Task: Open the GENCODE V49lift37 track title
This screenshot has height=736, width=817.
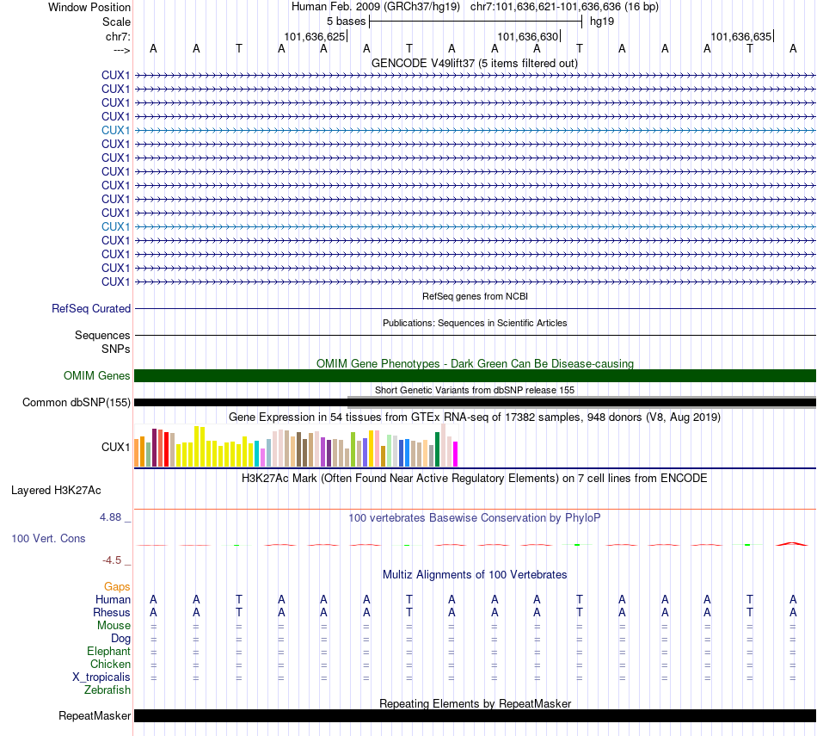Action: point(474,63)
